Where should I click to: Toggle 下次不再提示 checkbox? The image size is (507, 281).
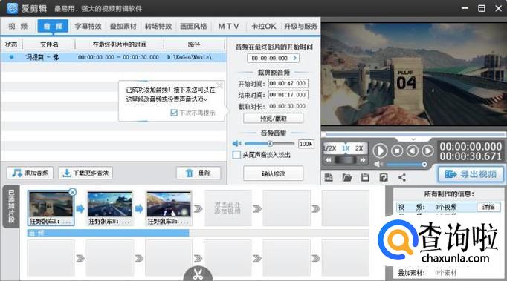pyautogui.click(x=174, y=113)
